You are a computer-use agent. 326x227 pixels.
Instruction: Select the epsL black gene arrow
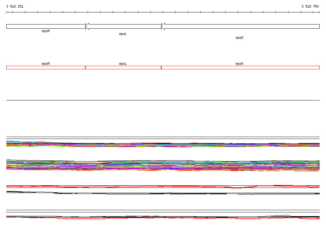[124, 26]
